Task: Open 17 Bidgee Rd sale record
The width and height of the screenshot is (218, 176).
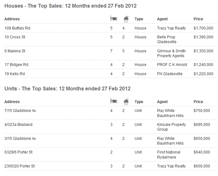Action: (x=16, y=65)
